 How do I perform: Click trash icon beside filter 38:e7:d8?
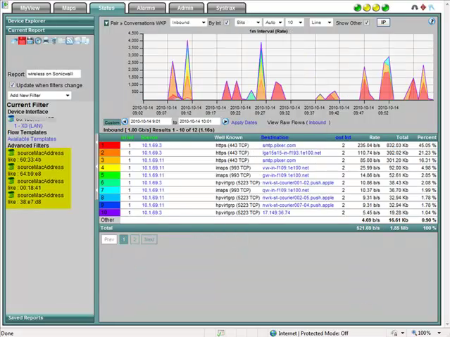pos(11,196)
